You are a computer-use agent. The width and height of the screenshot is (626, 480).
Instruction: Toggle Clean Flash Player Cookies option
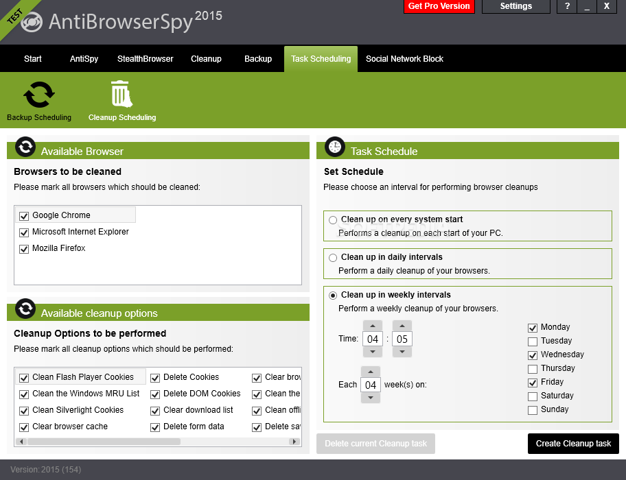click(x=24, y=378)
